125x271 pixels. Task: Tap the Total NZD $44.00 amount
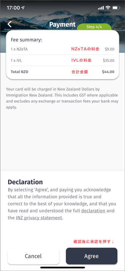[108, 72]
